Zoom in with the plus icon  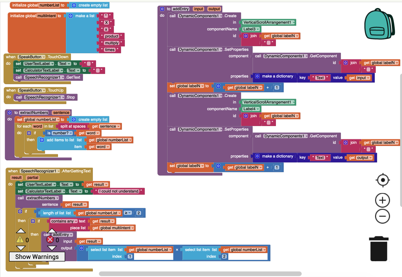(382, 200)
